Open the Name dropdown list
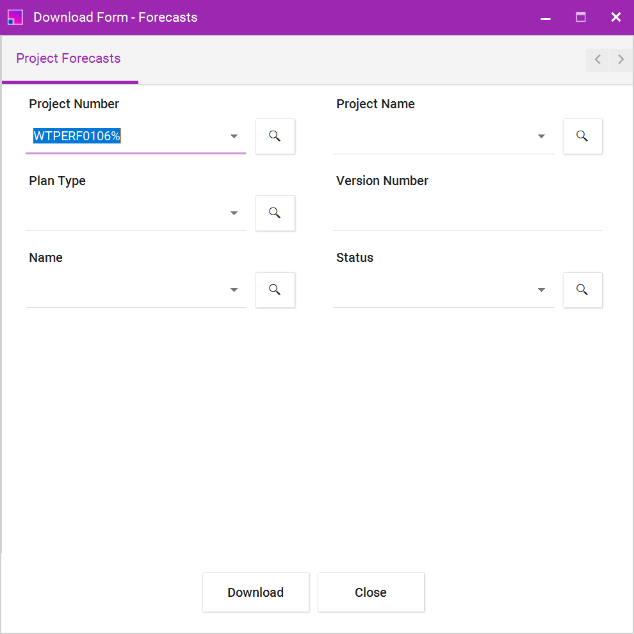The width and height of the screenshot is (634, 634). [234, 290]
